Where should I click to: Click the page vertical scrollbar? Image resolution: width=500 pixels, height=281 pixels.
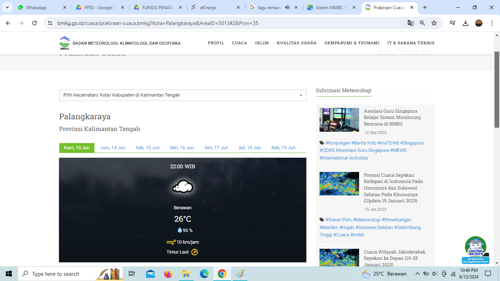tap(497, 90)
